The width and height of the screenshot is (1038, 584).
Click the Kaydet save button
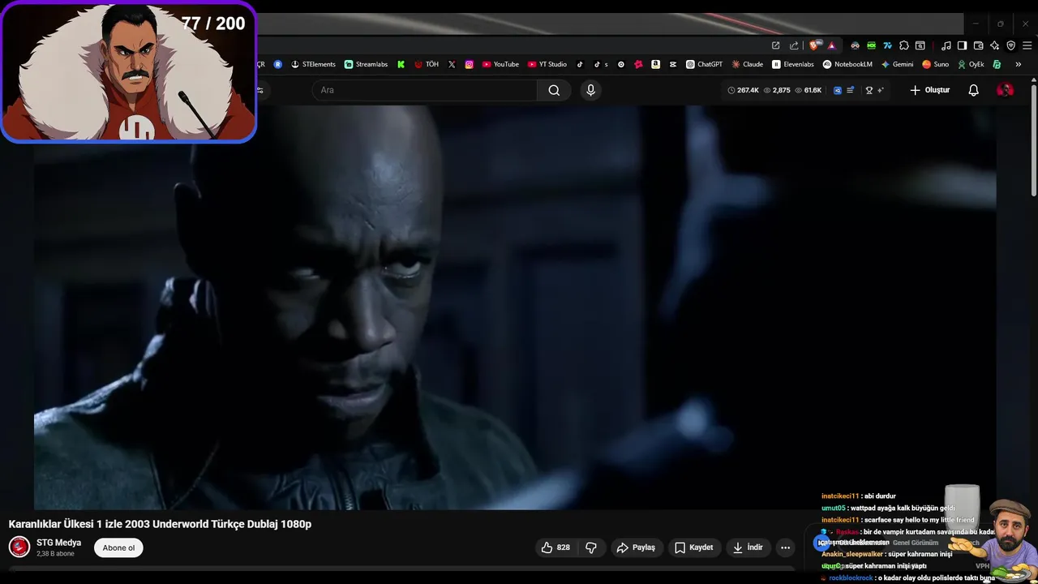[694, 547]
